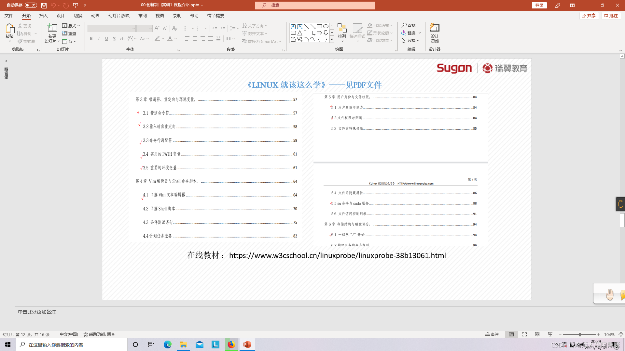Select the oval shape in gallery
This screenshot has height=351, width=625.
(x=326, y=26)
